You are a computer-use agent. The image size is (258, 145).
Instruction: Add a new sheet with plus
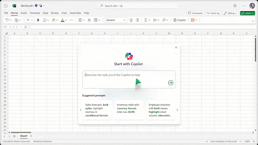31,136
